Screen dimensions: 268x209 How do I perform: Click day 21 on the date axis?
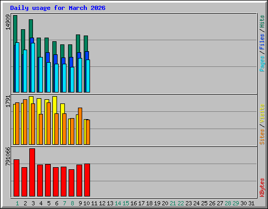173,203
